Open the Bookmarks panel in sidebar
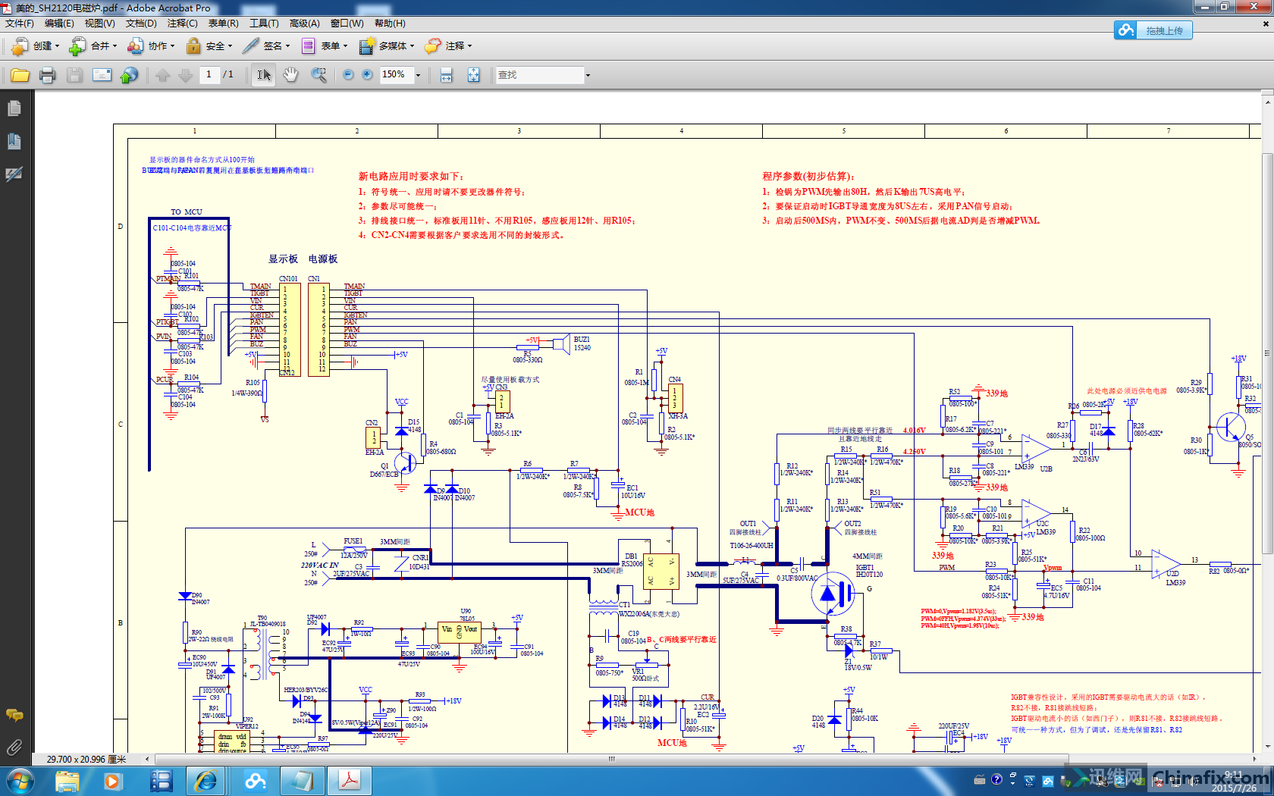The width and height of the screenshot is (1274, 796). pos(14,141)
